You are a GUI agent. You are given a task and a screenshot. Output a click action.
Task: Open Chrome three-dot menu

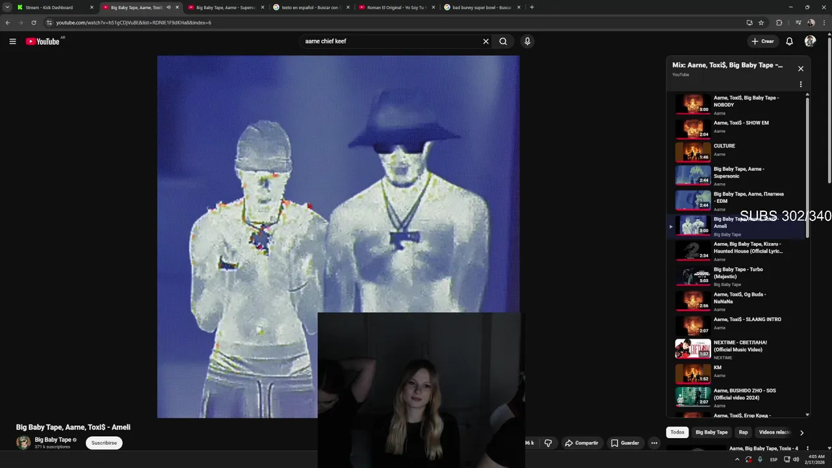click(x=824, y=23)
